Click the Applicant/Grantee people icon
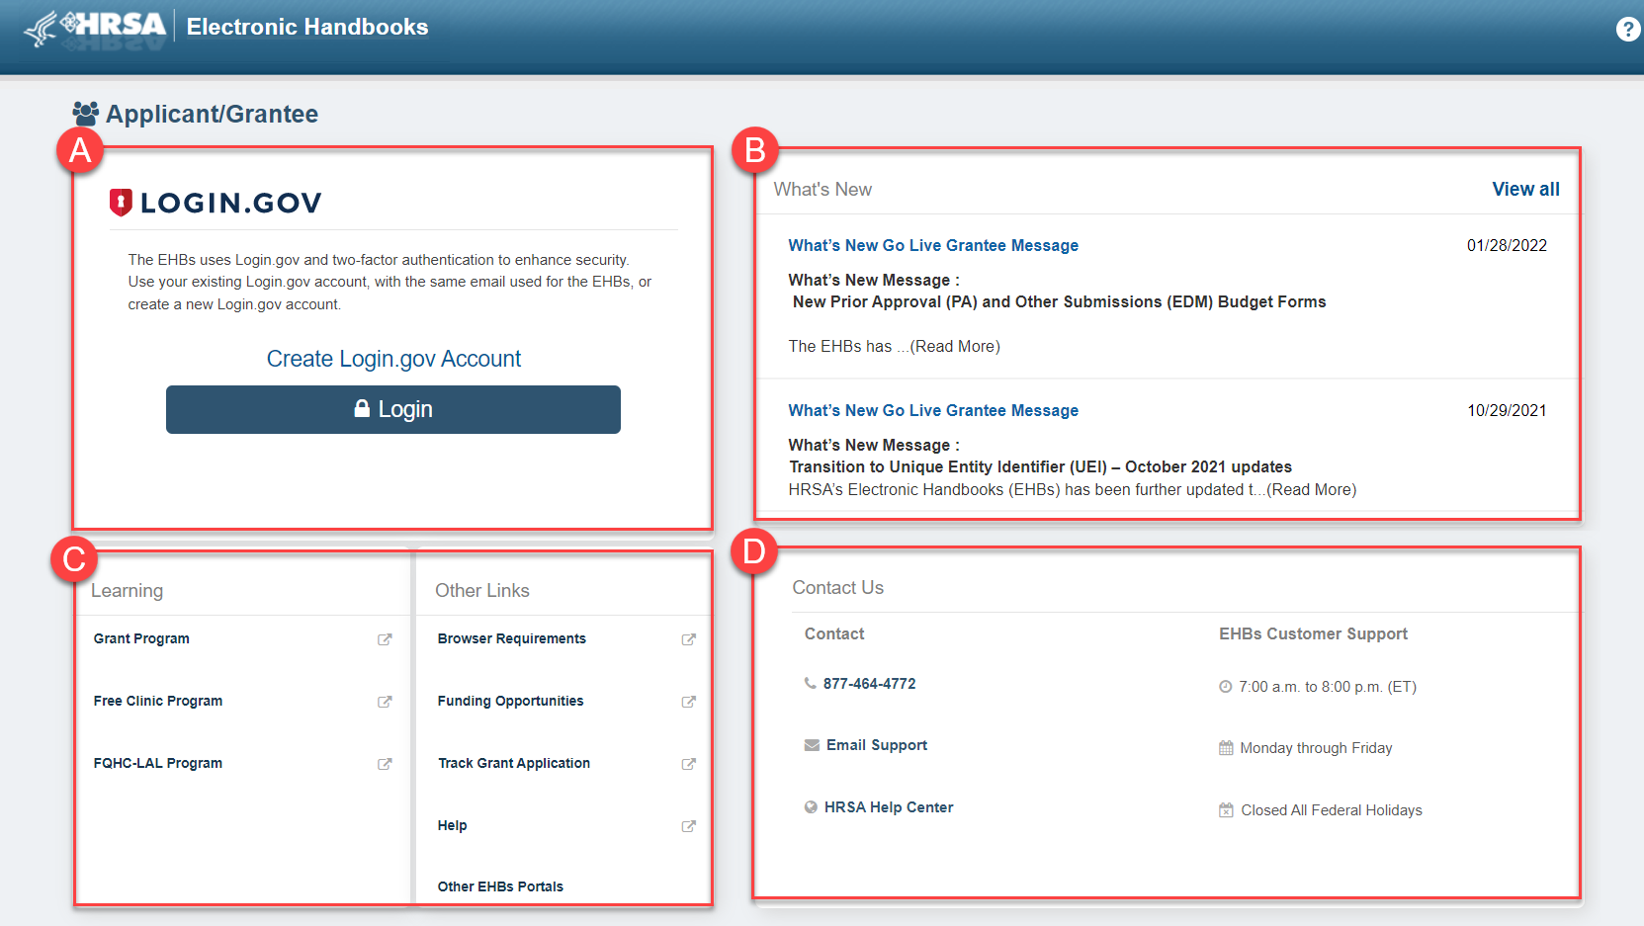The height and width of the screenshot is (926, 1644). 85,114
